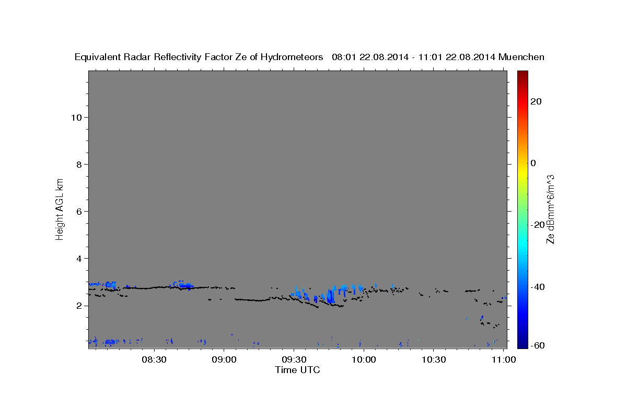Click the height axis value 8
The image size is (627, 418).
(x=79, y=164)
